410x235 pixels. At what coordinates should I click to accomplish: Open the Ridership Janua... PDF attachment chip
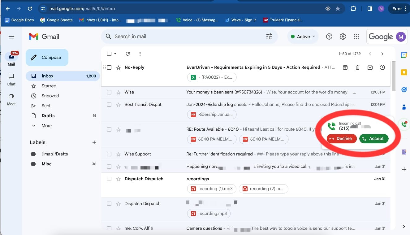(x=212, y=115)
